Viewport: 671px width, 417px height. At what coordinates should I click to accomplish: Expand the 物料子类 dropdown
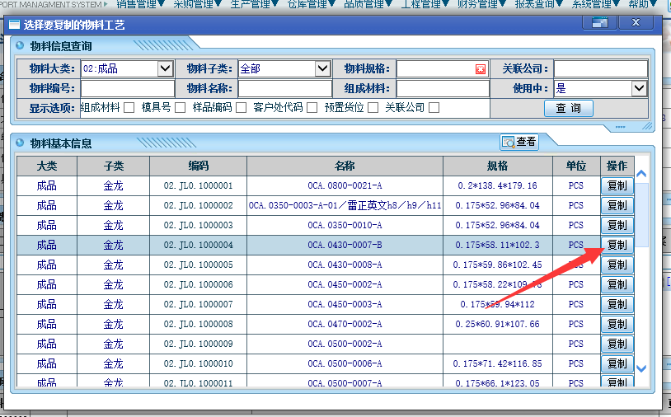point(322,68)
